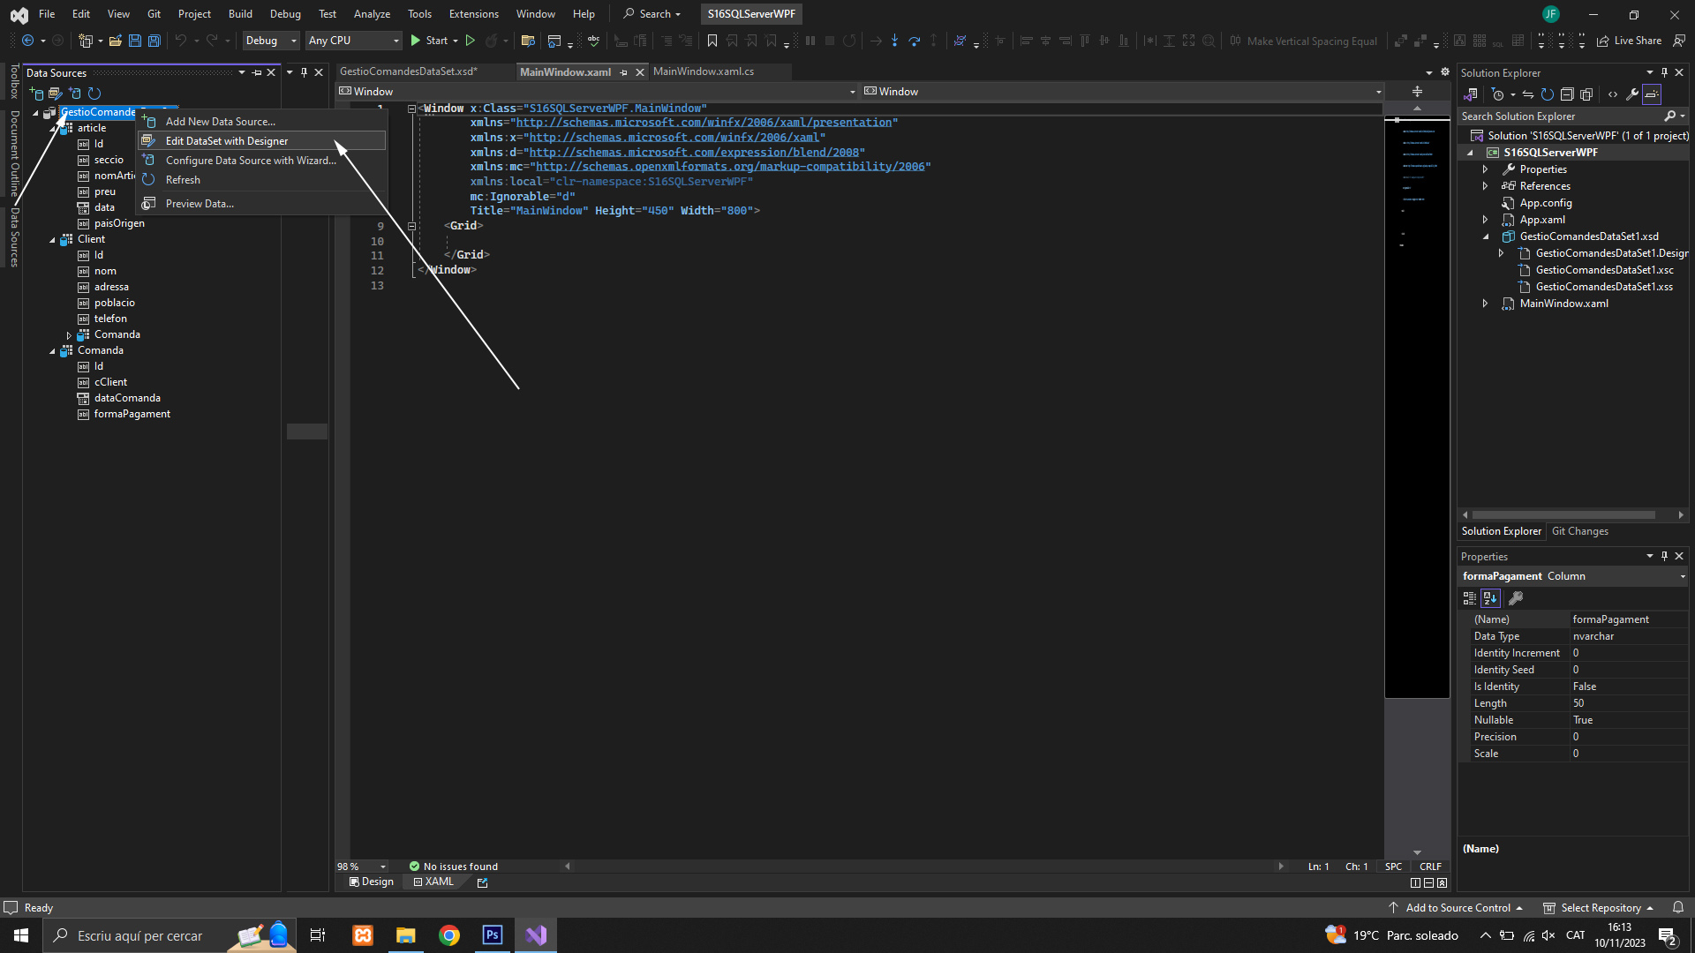Click the Solution Explorer wrench Properties icon
Screen dimensions: 1695x953
1632,94
